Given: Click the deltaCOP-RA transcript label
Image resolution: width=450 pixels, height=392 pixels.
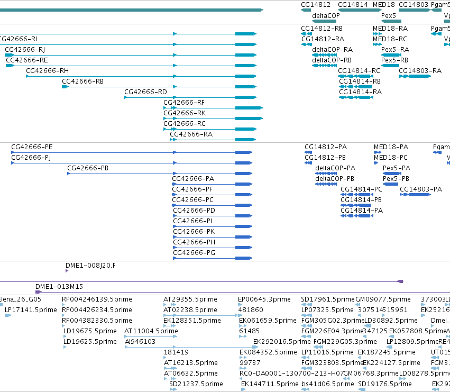Looking at the screenshot, I should (x=332, y=50).
